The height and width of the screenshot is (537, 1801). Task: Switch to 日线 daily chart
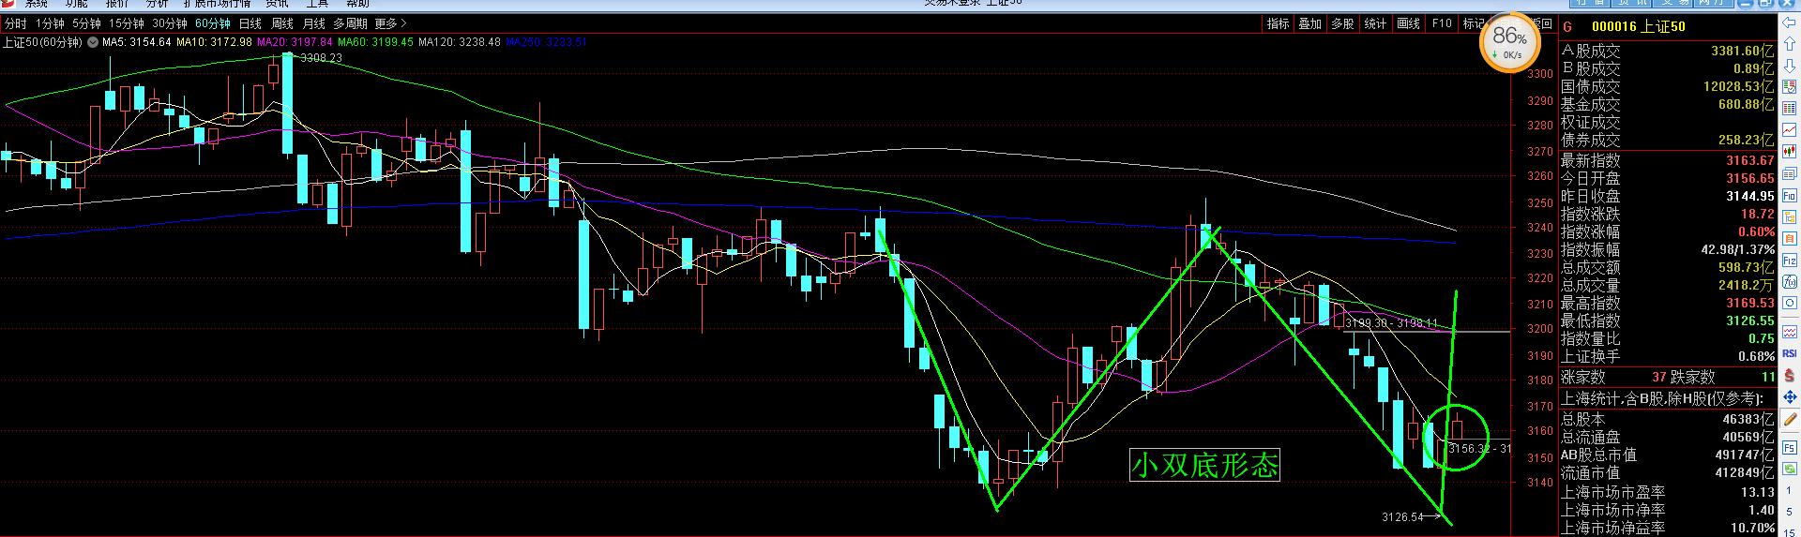[250, 23]
